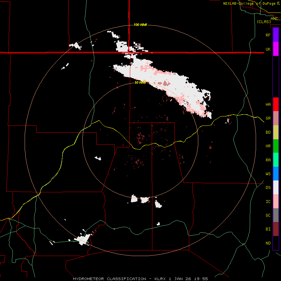The width and height of the screenshot is (281, 281).
Task: Click the HYDROMETEOR CLASSIFICATION title text
Action: (x=110, y=279)
